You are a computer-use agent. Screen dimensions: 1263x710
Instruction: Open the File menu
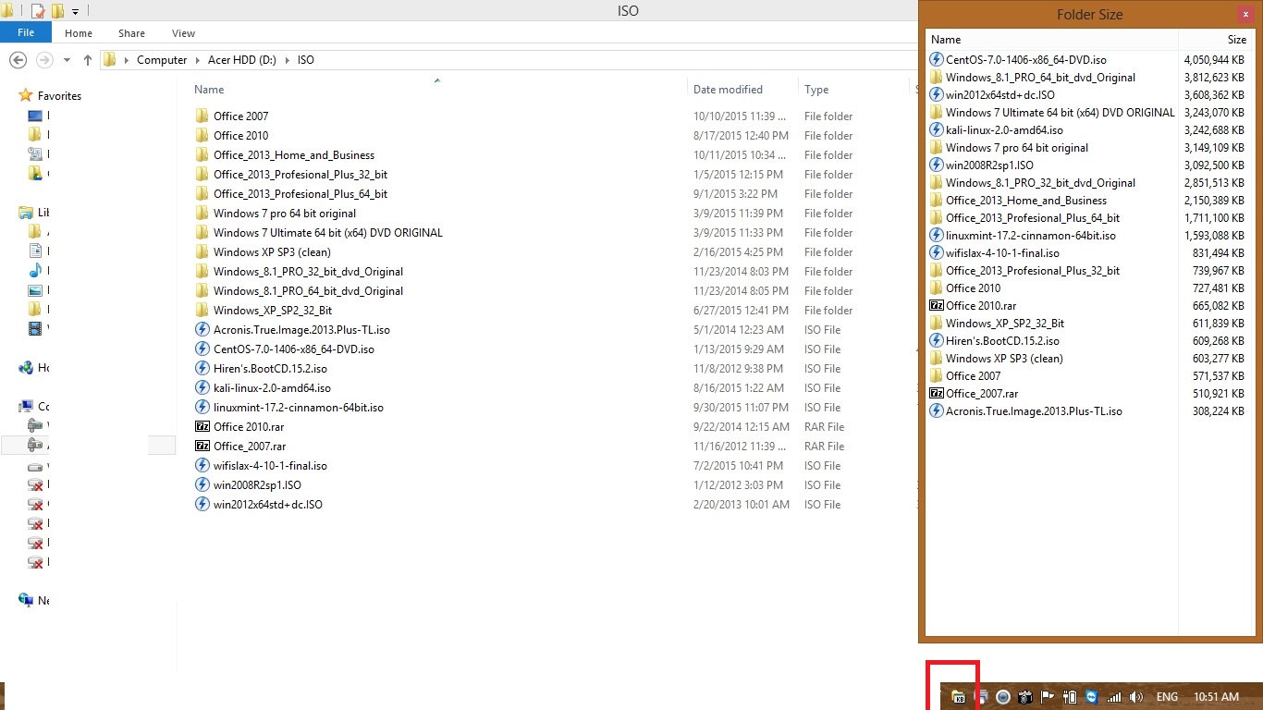click(26, 33)
